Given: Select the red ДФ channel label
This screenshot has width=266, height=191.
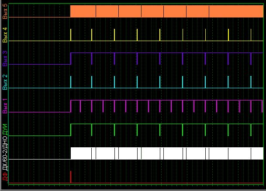Looking at the screenshot, I should pyautogui.click(x=5, y=177).
